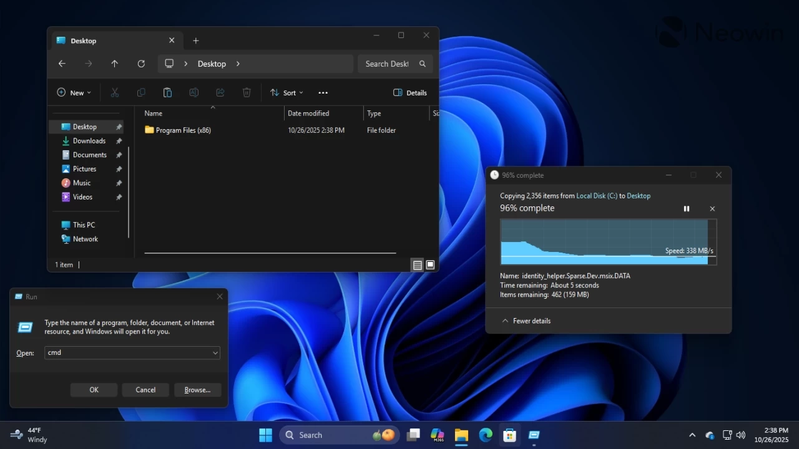Click the Browse button in Run dialog
This screenshot has height=449, width=799.
(197, 389)
